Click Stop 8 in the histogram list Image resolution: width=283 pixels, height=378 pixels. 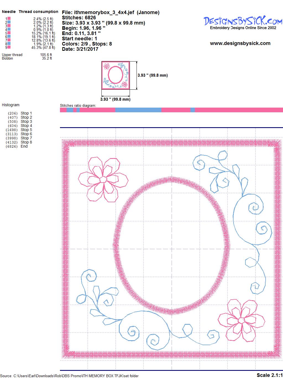(x=26, y=142)
